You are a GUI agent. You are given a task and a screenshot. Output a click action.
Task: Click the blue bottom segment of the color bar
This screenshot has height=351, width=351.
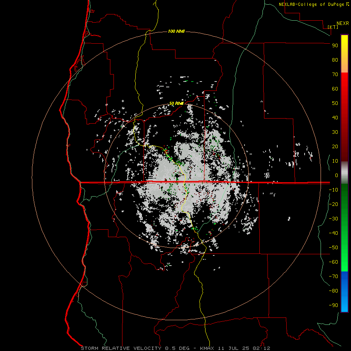344,292
